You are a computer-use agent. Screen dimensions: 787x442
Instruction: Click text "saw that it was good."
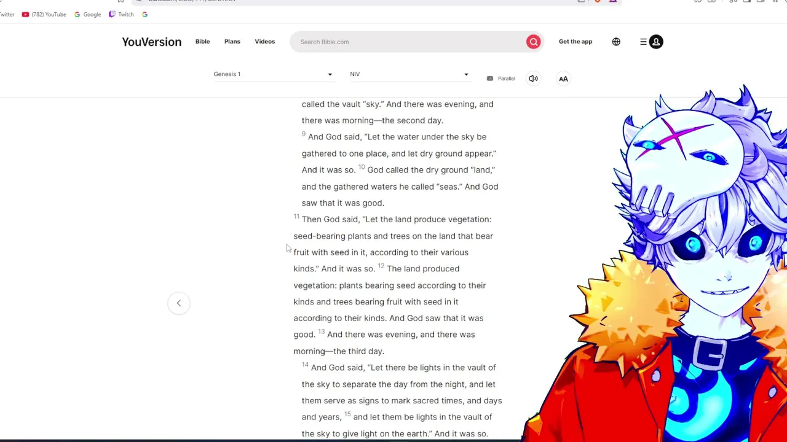(343, 203)
